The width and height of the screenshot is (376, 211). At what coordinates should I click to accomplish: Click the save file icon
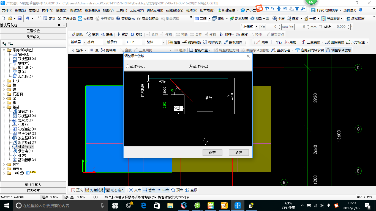20,18
